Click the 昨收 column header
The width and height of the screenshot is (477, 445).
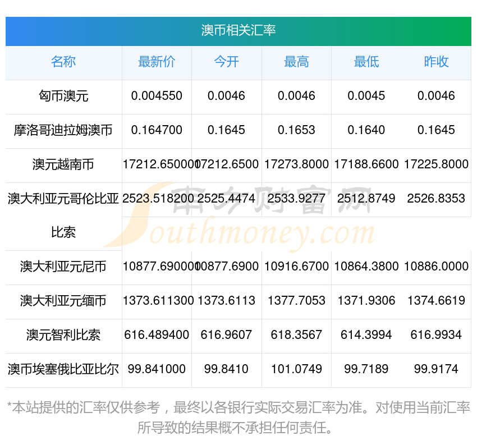click(x=436, y=62)
